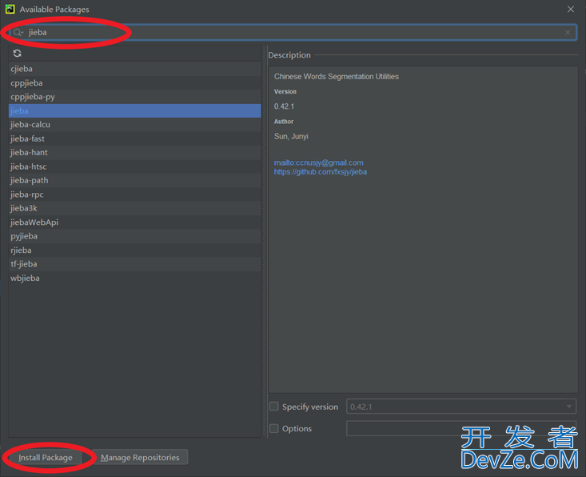Image resolution: width=586 pixels, height=477 pixels.
Task: Select the jieba-htsc package
Action: (x=134, y=166)
